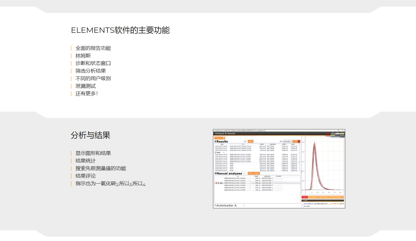Click the red delete X in Manual analyses

pos(216,183)
